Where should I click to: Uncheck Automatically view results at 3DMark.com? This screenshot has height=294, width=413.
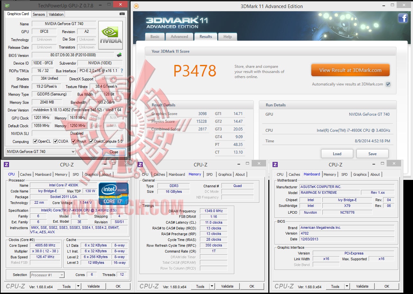388,84
